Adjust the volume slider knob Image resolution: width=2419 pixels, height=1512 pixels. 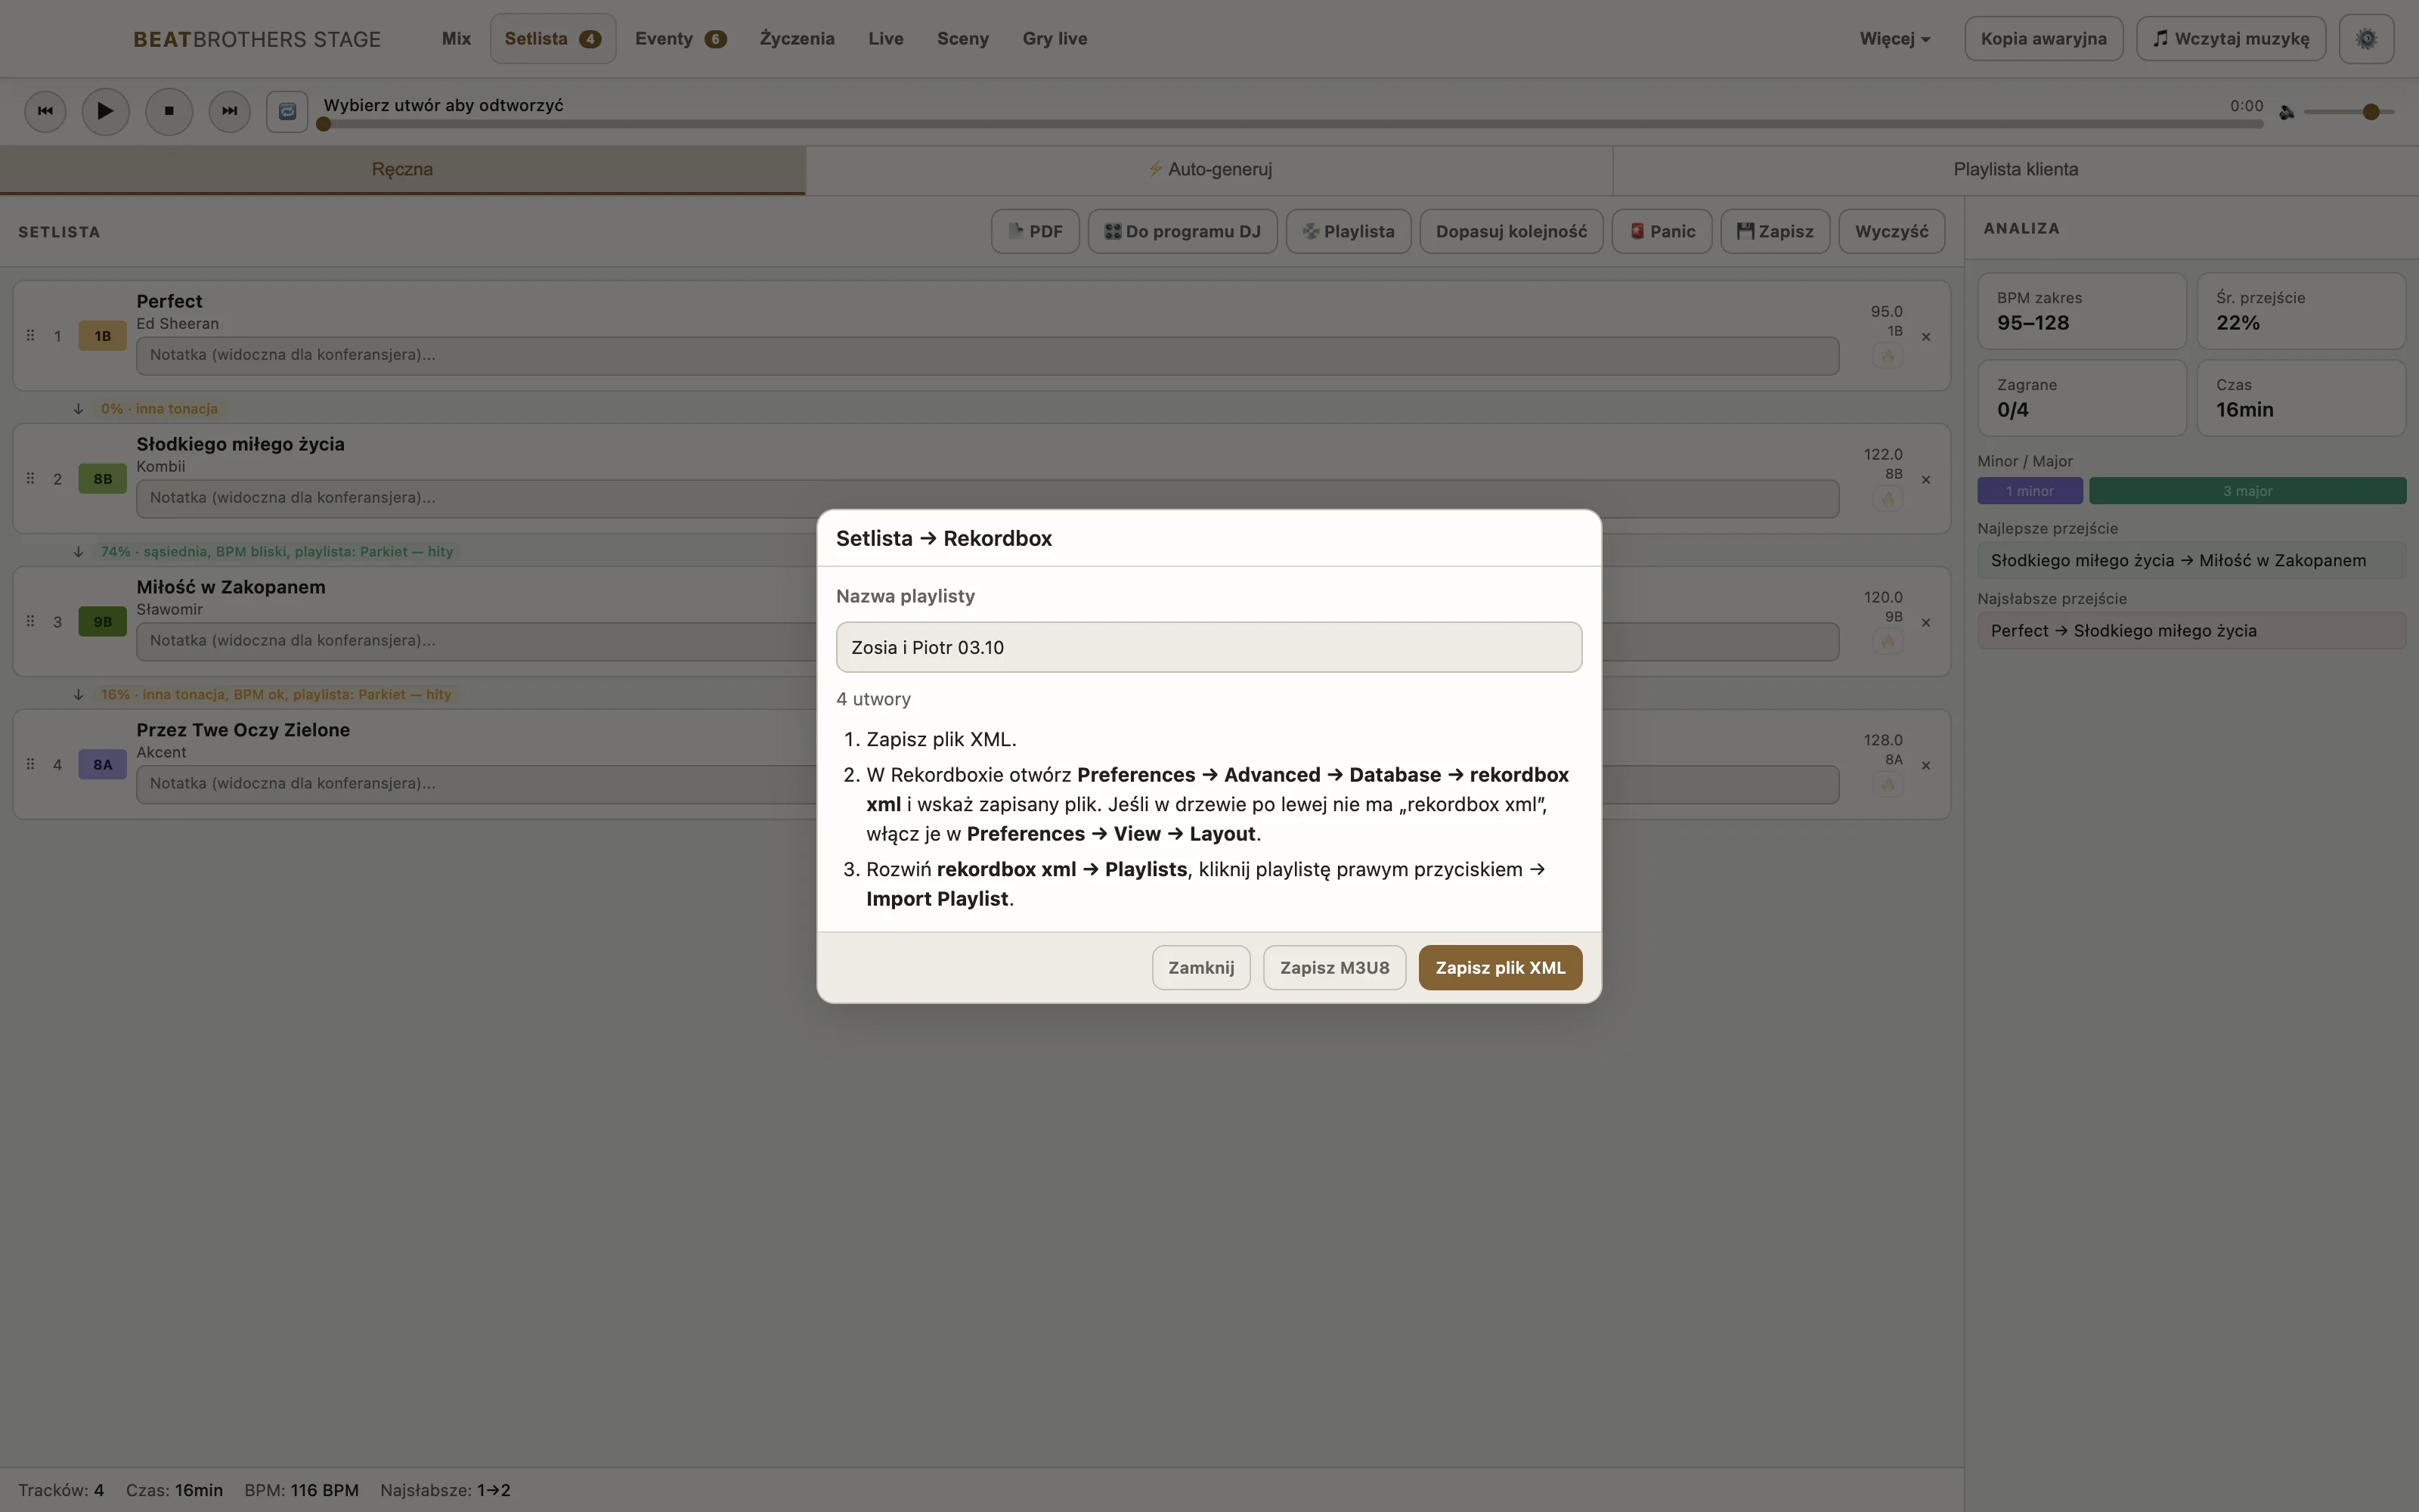2370,112
